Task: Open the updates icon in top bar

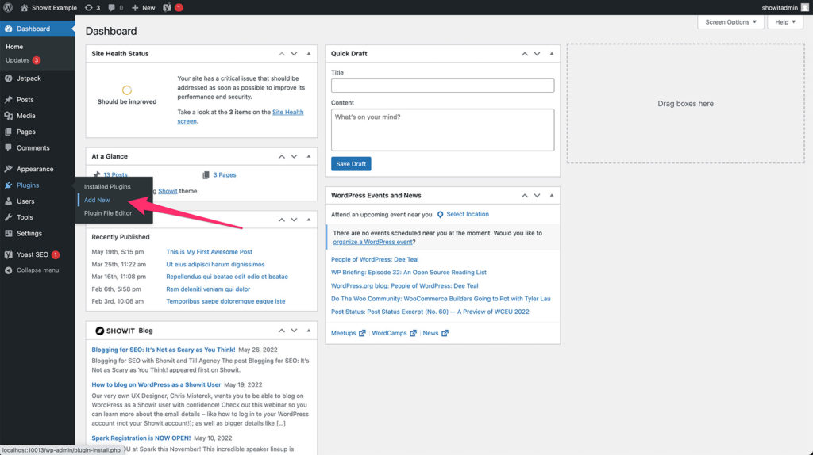Action: pos(88,7)
